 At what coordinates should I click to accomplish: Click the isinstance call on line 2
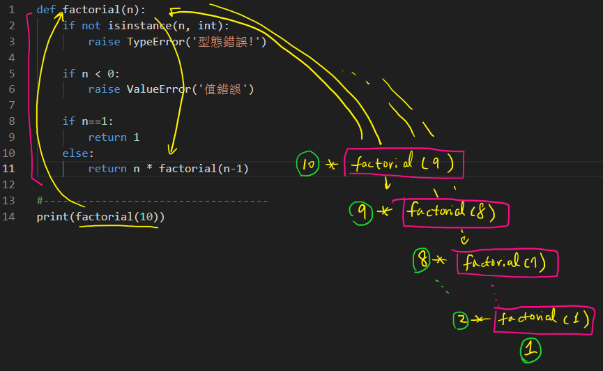coord(136,26)
